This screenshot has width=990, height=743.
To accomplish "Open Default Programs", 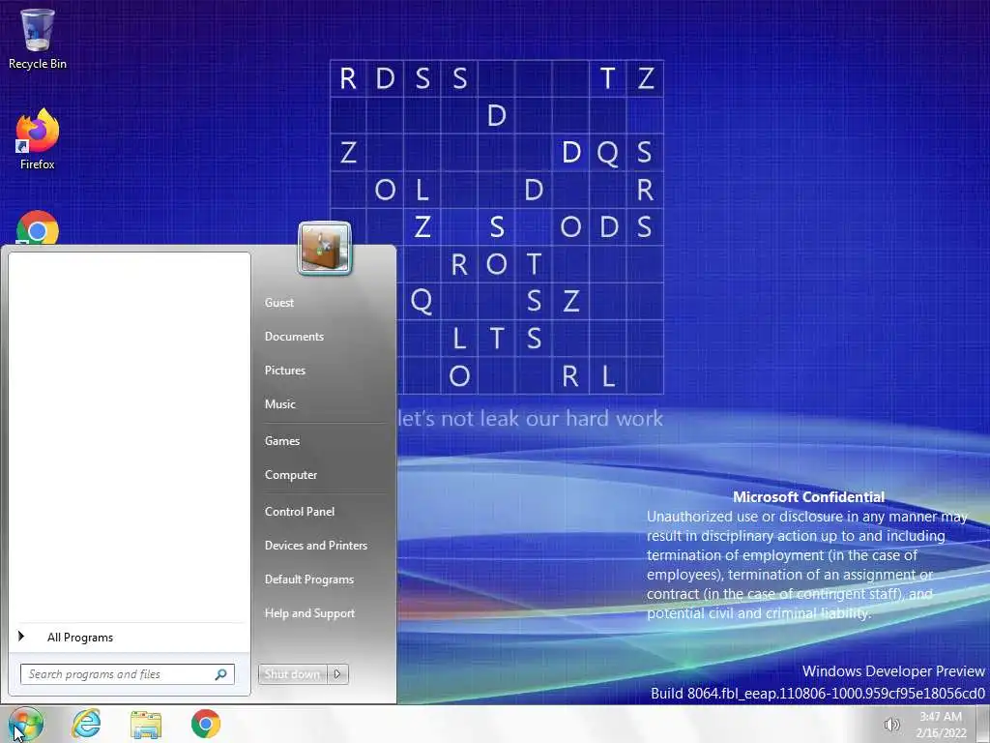I will 308,580.
